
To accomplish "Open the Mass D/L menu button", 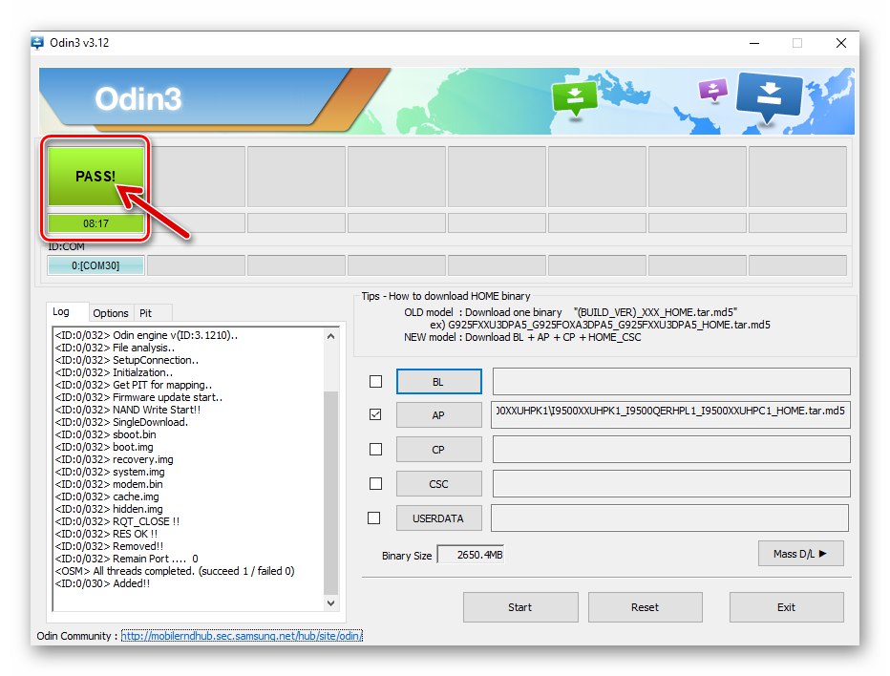I will (x=800, y=554).
